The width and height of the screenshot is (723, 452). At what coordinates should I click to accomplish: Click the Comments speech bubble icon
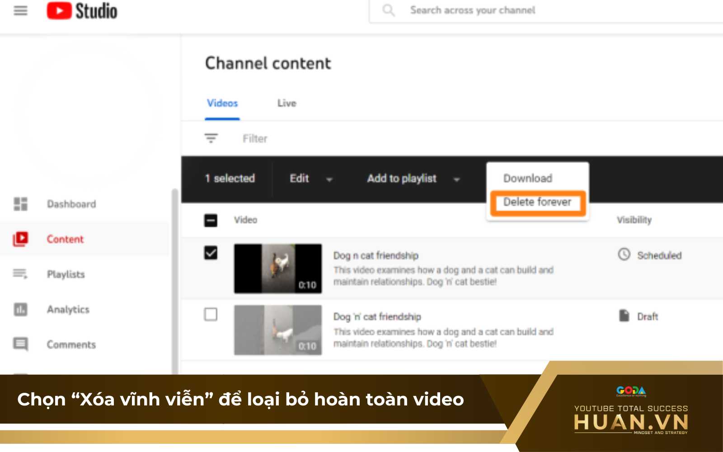pyautogui.click(x=20, y=344)
